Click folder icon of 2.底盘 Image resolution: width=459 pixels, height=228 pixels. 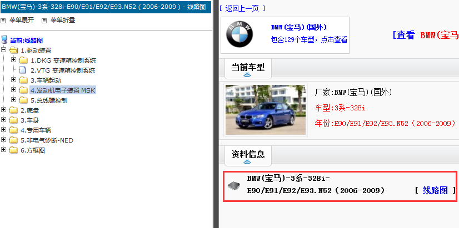[13, 110]
